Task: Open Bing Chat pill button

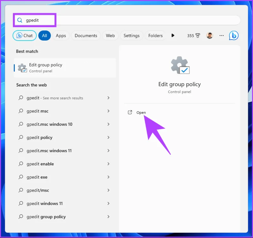Action: click(x=25, y=35)
